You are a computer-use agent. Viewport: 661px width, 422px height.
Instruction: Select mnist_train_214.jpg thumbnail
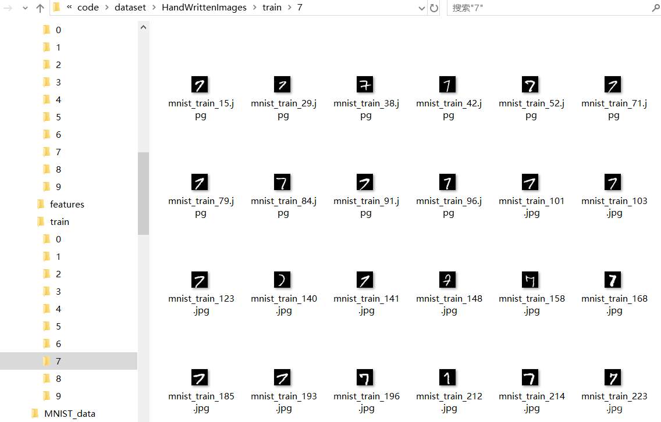coord(530,378)
